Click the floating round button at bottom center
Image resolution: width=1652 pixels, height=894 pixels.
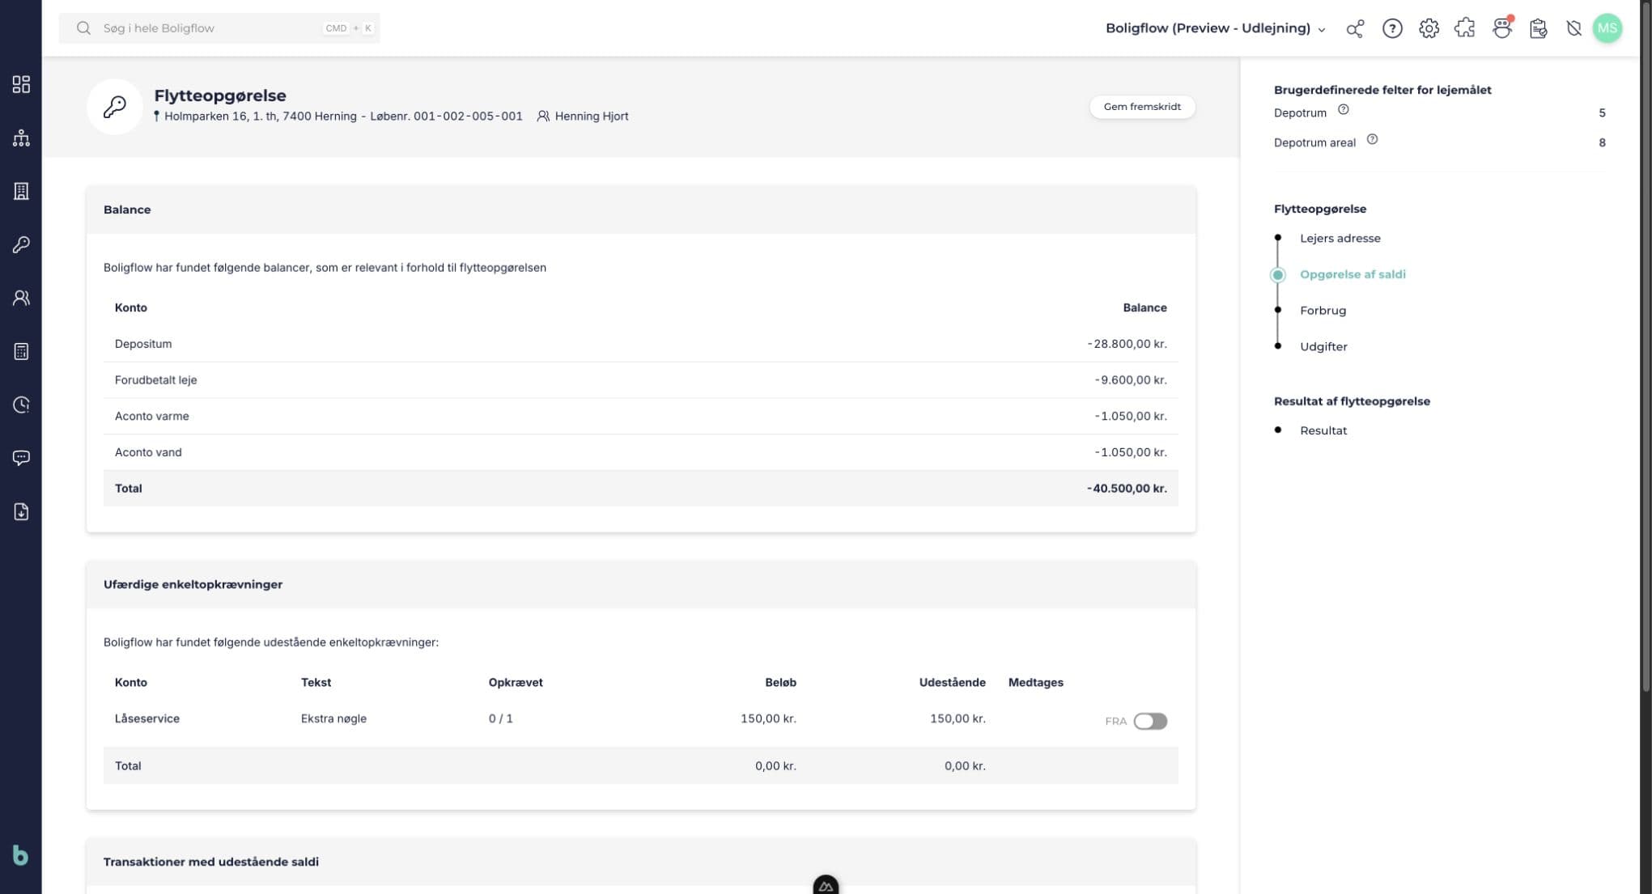(826, 885)
